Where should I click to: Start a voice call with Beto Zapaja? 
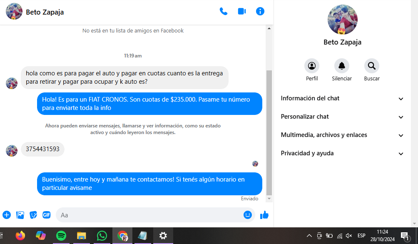224,12
